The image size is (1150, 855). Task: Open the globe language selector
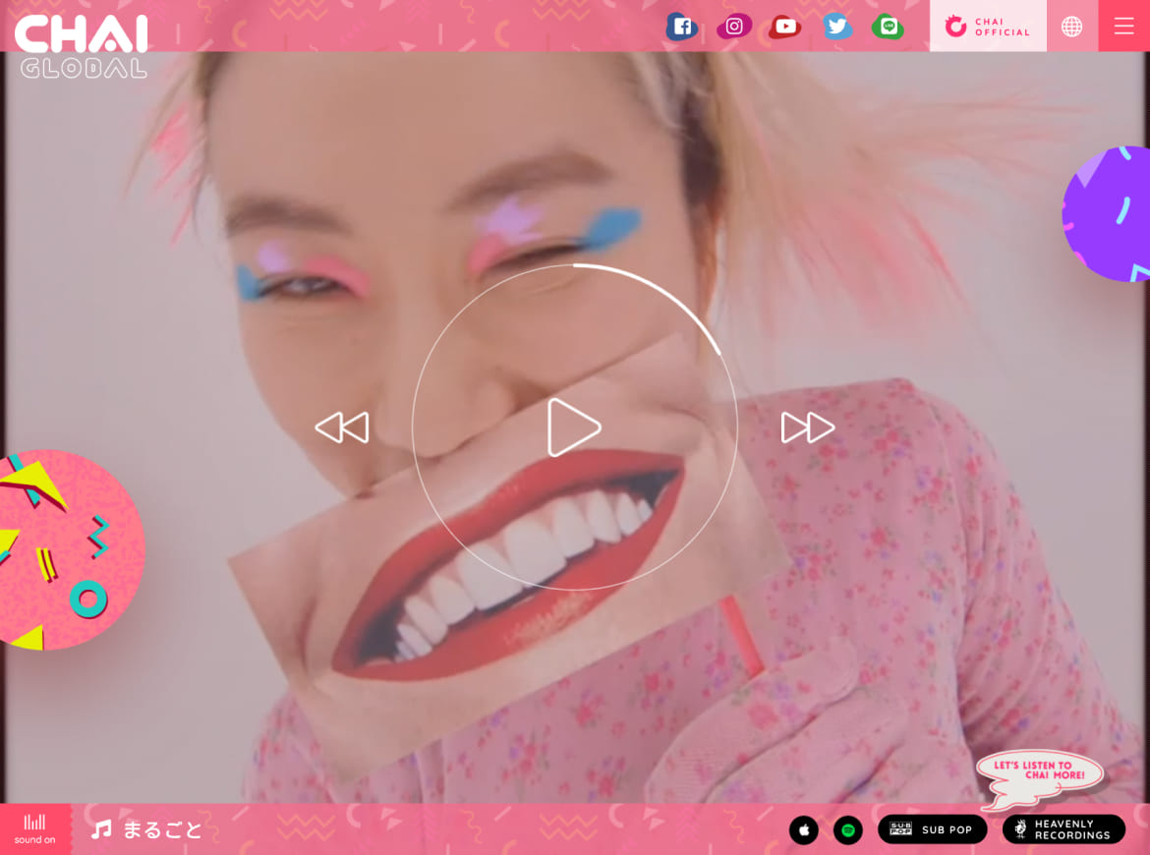(1071, 27)
